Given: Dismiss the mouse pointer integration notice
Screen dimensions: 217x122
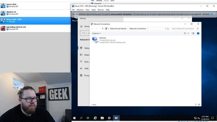Looking at the screenshot, I should 211,14.
